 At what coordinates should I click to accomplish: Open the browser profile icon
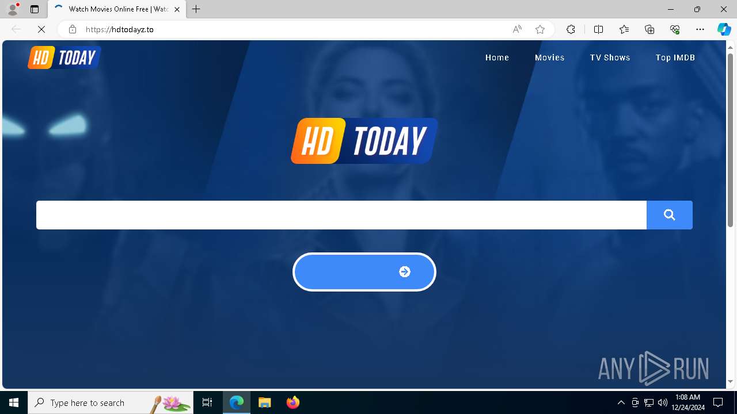[x=12, y=9]
